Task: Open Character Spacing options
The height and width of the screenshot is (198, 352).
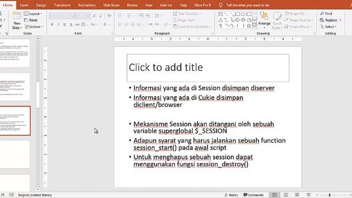Action: (x=85, y=24)
